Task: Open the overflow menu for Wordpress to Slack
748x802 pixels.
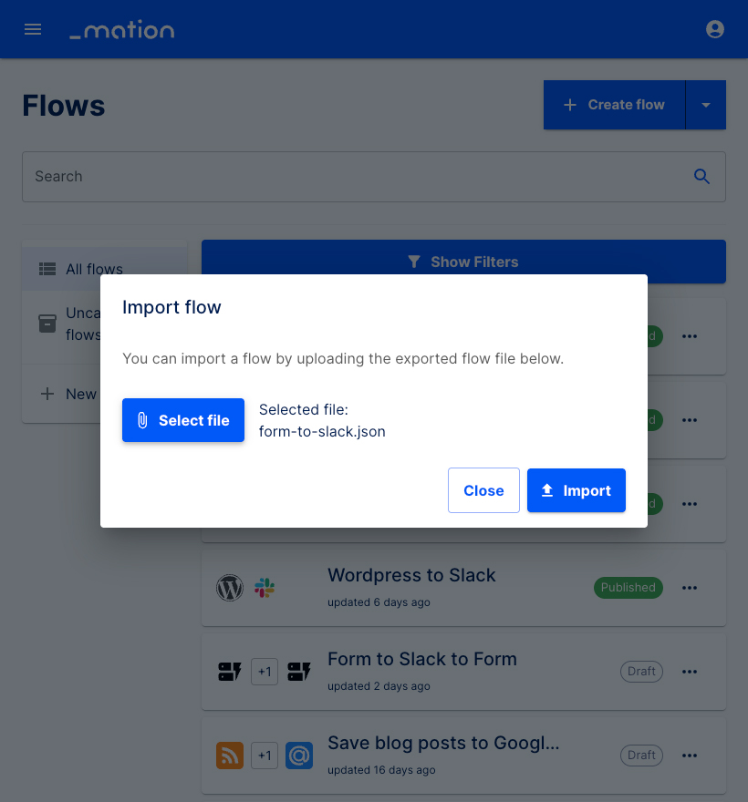Action: pyautogui.click(x=690, y=588)
